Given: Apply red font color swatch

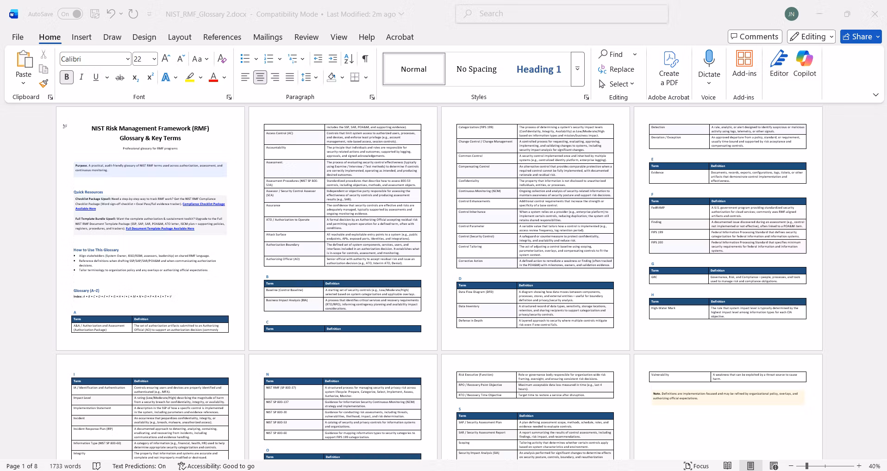Looking at the screenshot, I should click(213, 77).
